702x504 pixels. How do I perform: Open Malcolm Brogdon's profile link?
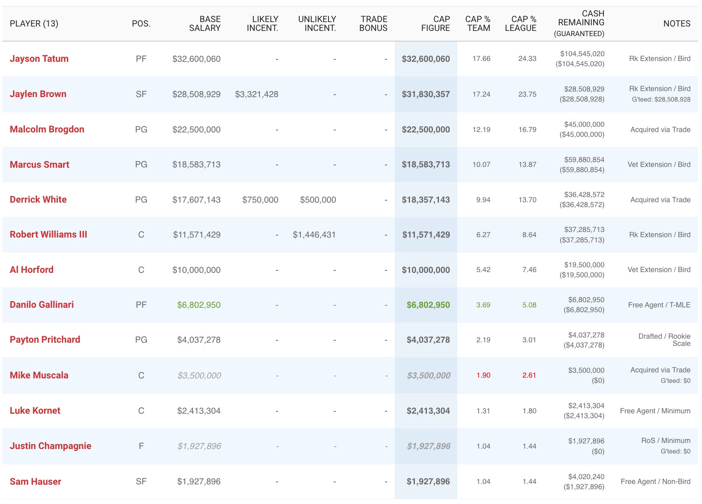(x=47, y=129)
